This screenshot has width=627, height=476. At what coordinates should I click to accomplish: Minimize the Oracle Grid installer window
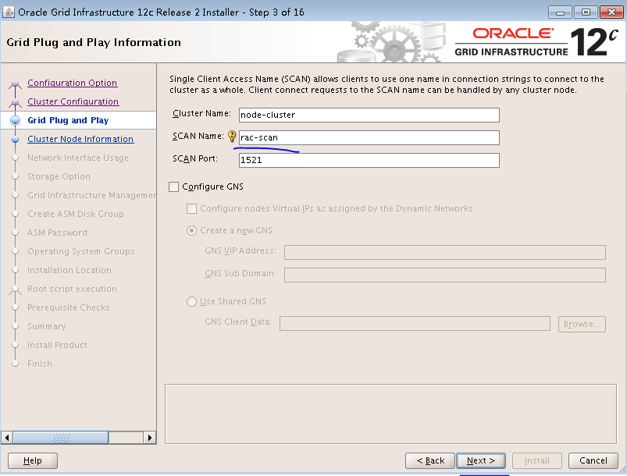(x=560, y=12)
